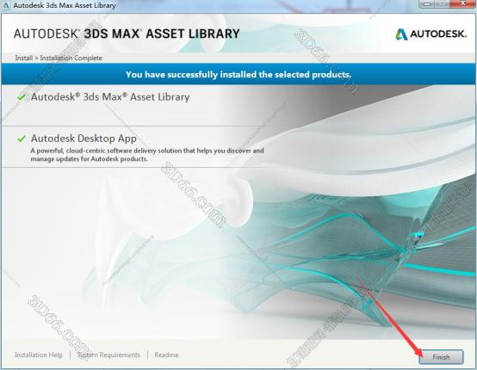
Task: Click the Finish button
Action: (x=441, y=357)
